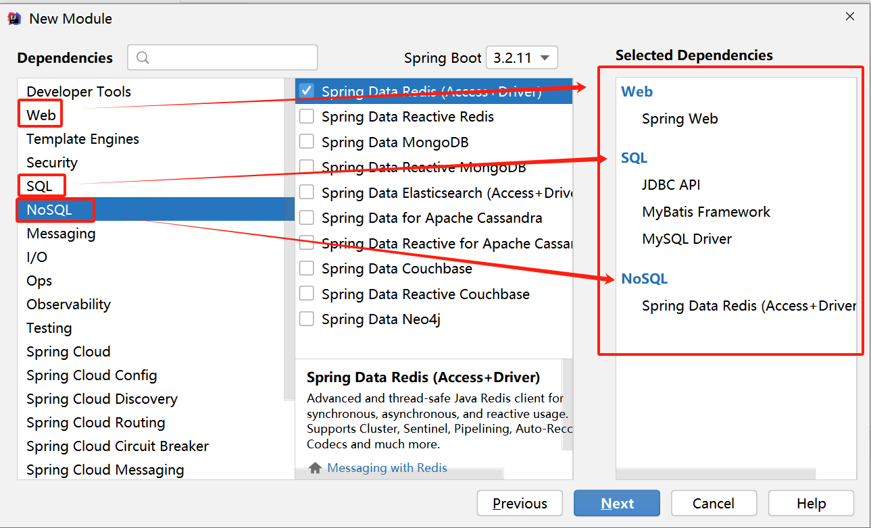Select MyBatis Framework in Selected Dependencies
The height and width of the screenshot is (528, 871).
pyautogui.click(x=706, y=212)
